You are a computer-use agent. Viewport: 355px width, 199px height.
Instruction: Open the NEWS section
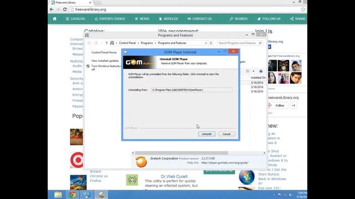click(x=142, y=19)
